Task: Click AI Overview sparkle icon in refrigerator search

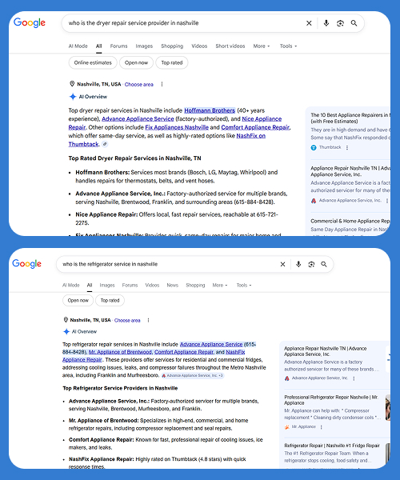Action: tap(66, 331)
